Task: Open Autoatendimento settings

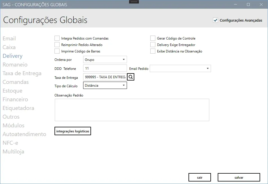Action: [24, 134]
